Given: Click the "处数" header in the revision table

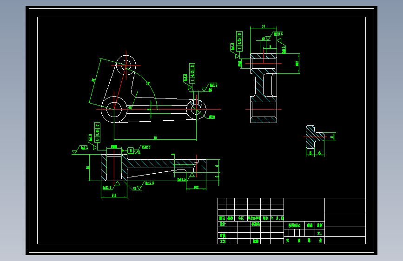Looking at the screenshot, I should pyautogui.click(x=230, y=218).
